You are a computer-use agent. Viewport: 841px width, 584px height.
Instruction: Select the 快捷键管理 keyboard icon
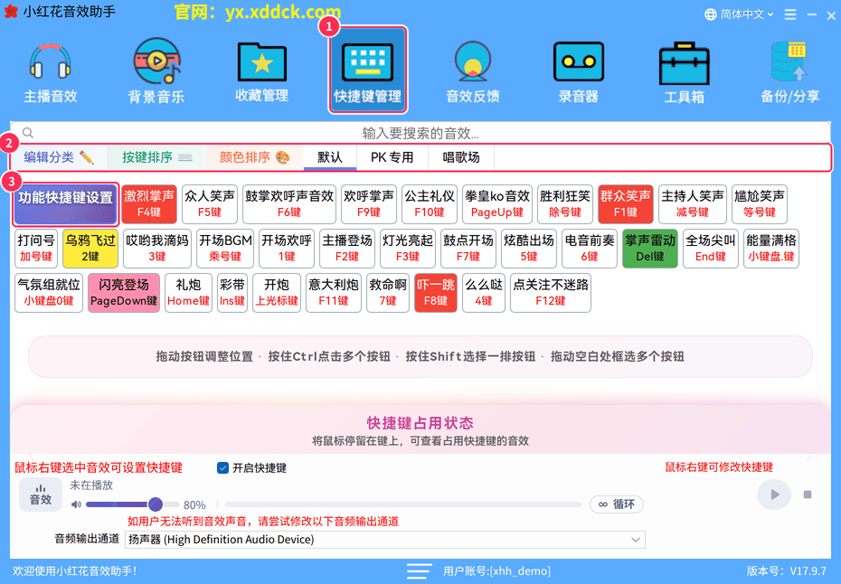coord(367,71)
